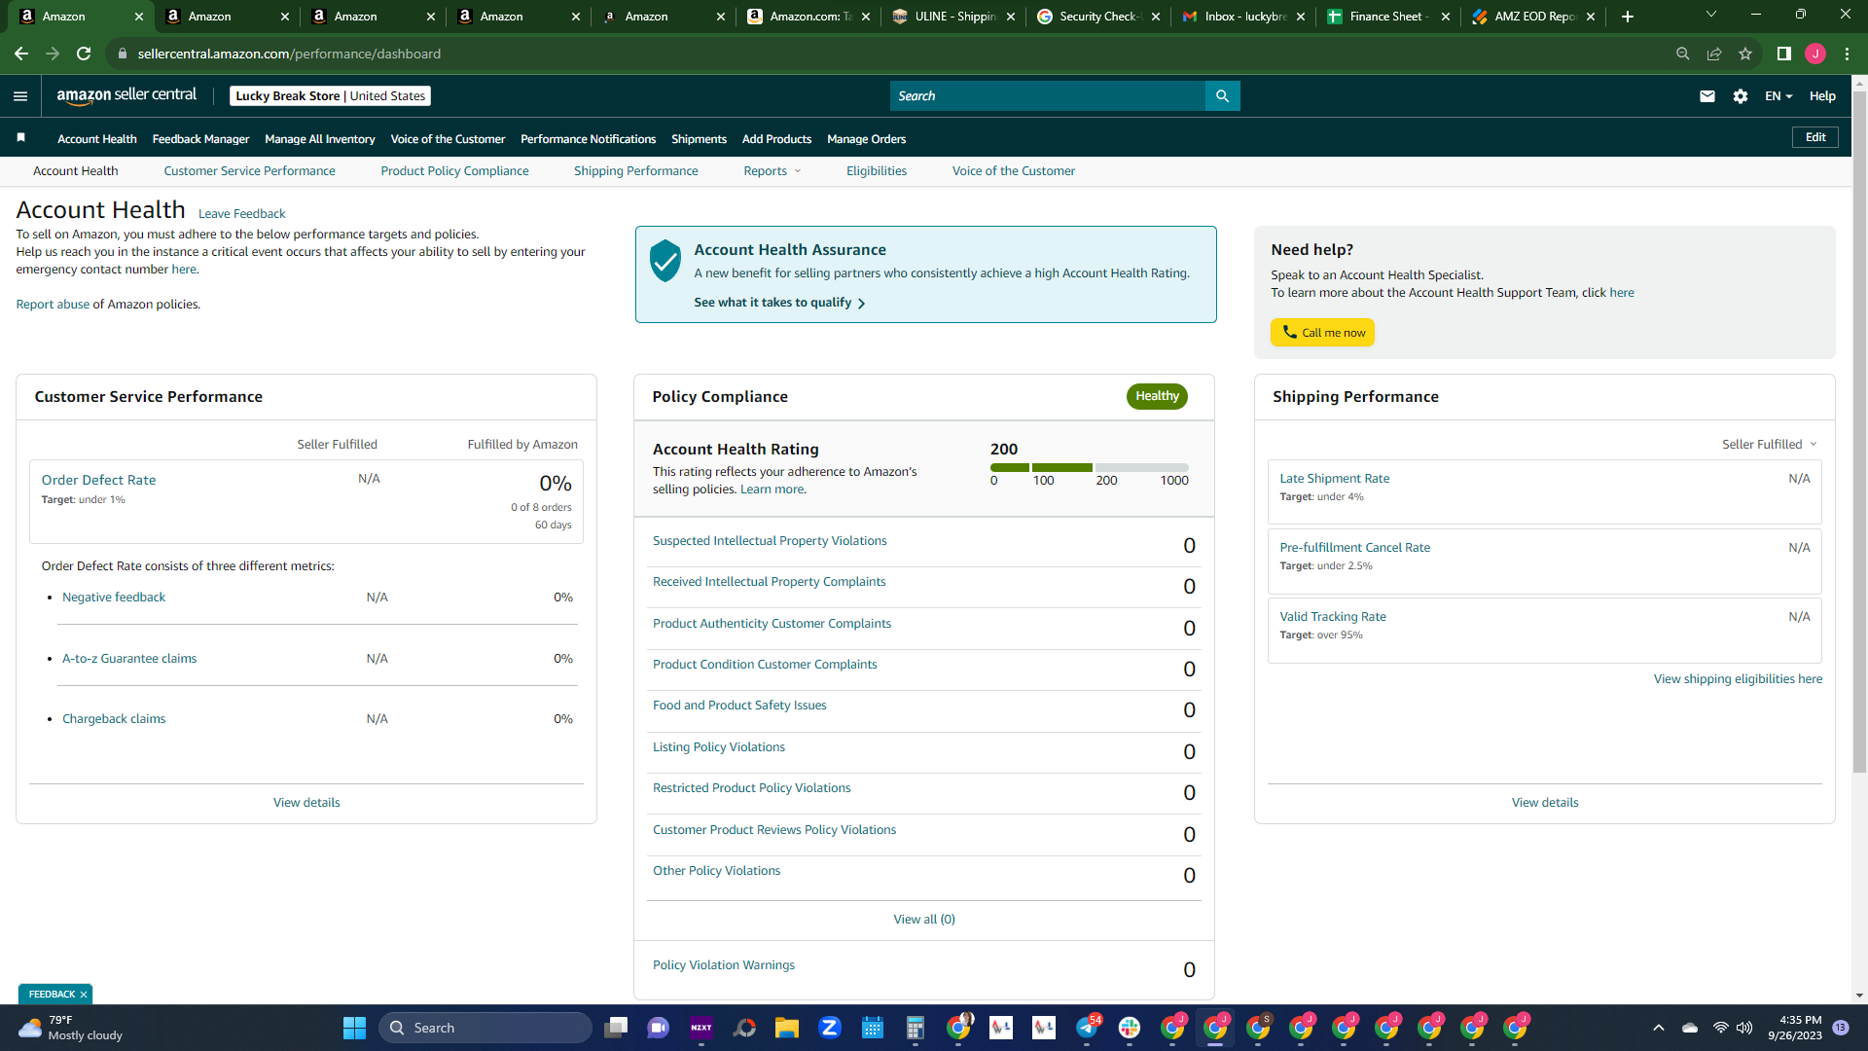Expand See what it takes to qualify
Screen dimensions: 1868x1051
779,303
